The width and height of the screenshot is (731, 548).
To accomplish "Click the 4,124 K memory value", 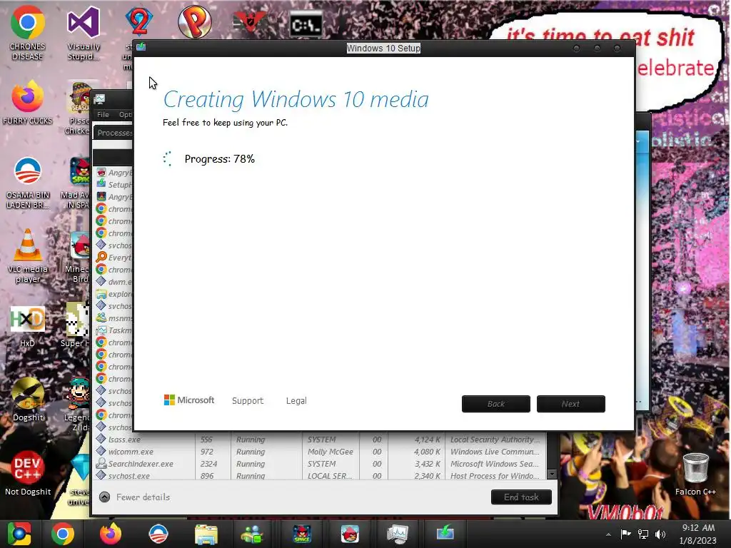I will point(427,440).
